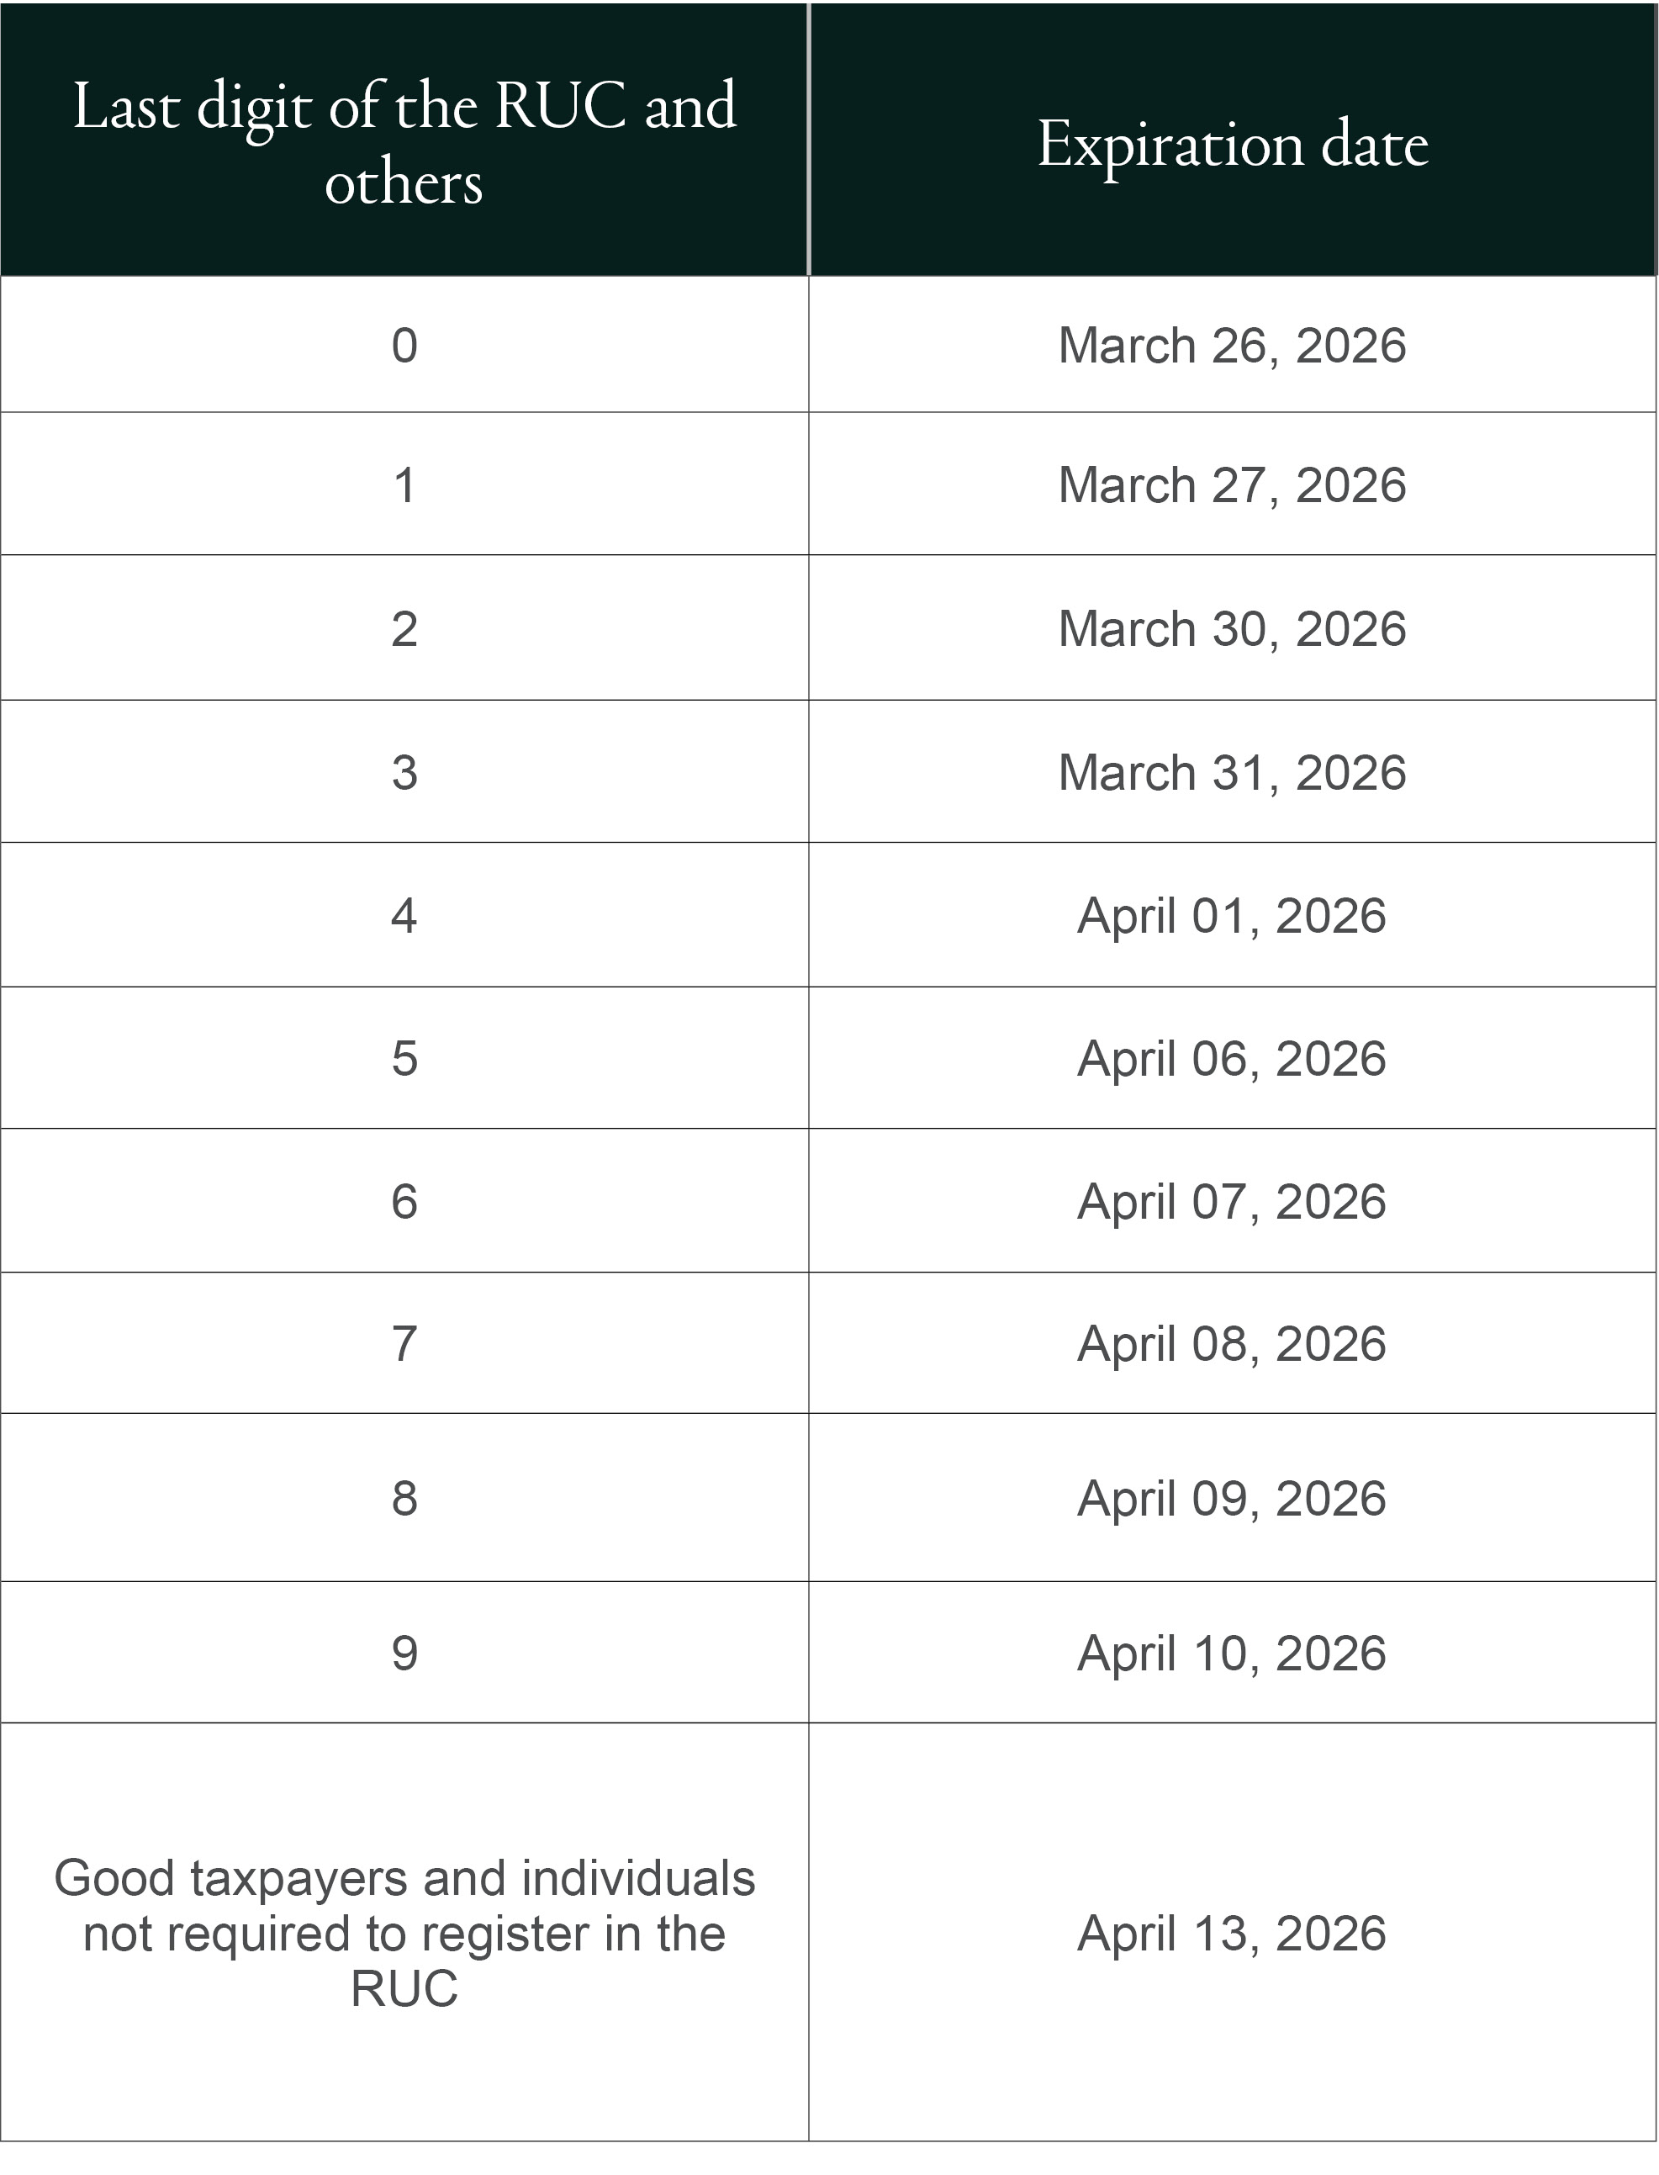Click the 'Good taxpayers and individuals' cell
The image size is (1659, 2175).
(x=404, y=1933)
